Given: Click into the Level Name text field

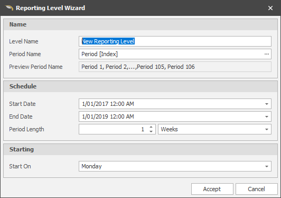Looking at the screenshot, I should 175,41.
